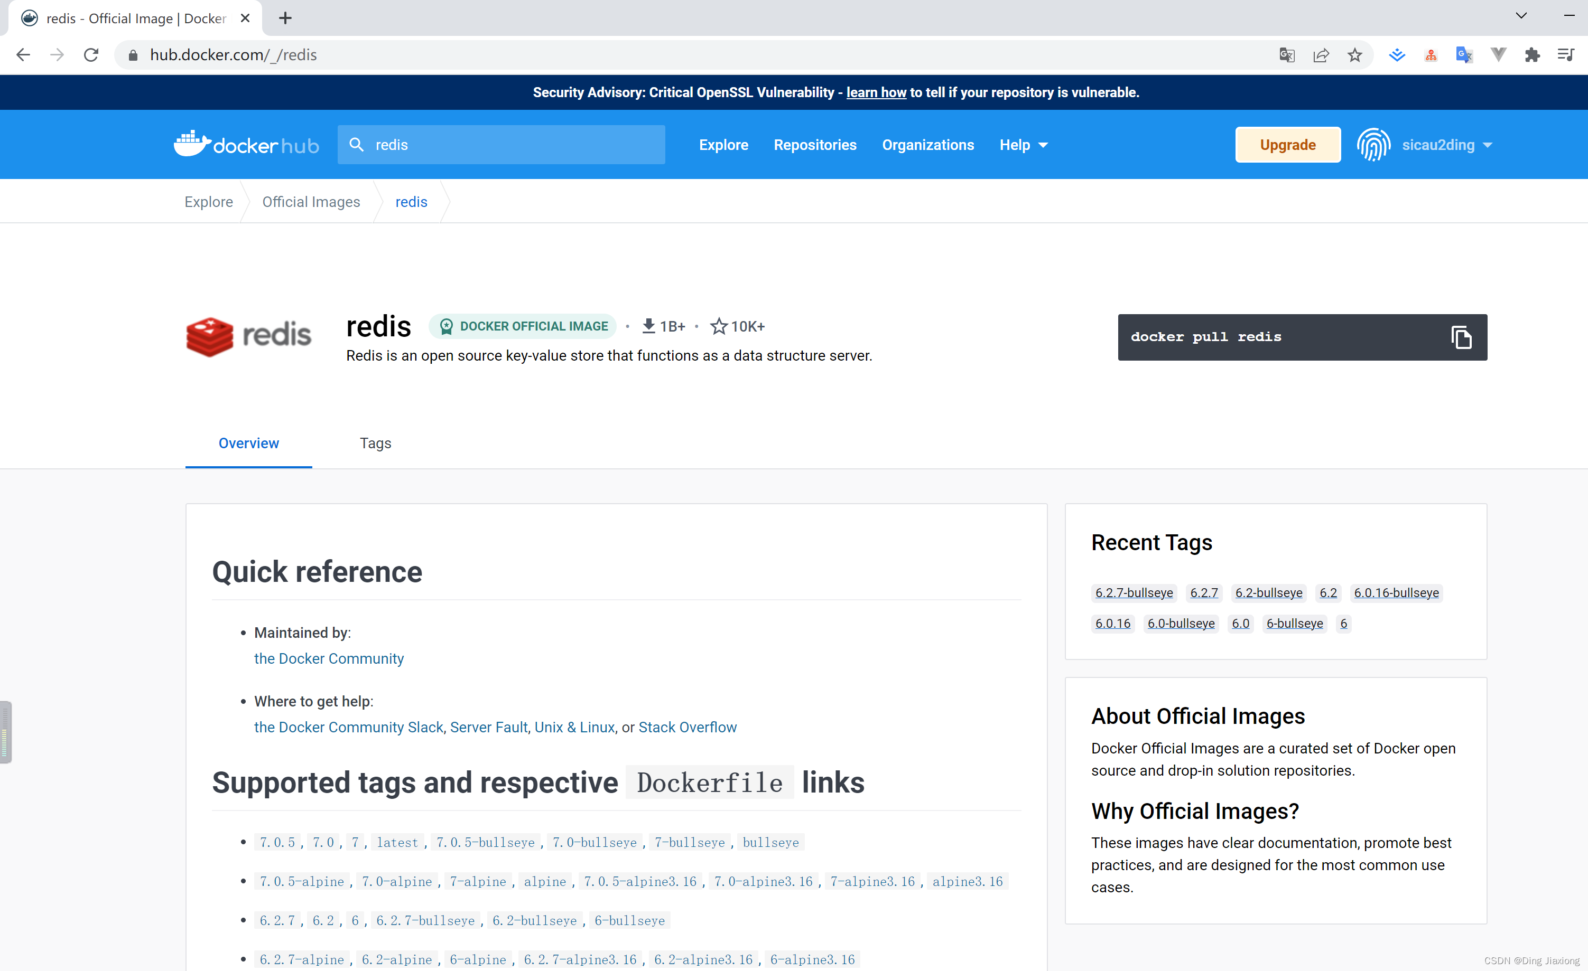This screenshot has height=971, width=1588.
Task: Follow the learn how advisory link
Action: [x=876, y=93]
